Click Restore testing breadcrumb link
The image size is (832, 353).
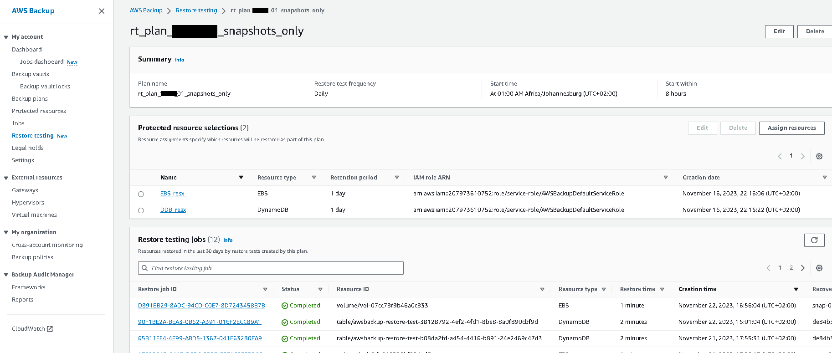pyautogui.click(x=196, y=10)
